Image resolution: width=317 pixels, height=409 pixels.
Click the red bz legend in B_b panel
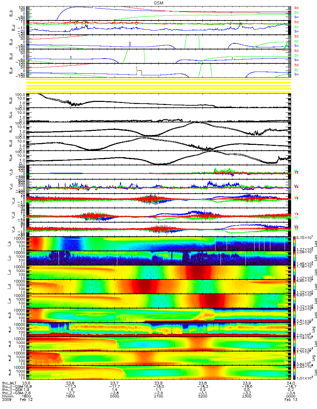point(296,7)
